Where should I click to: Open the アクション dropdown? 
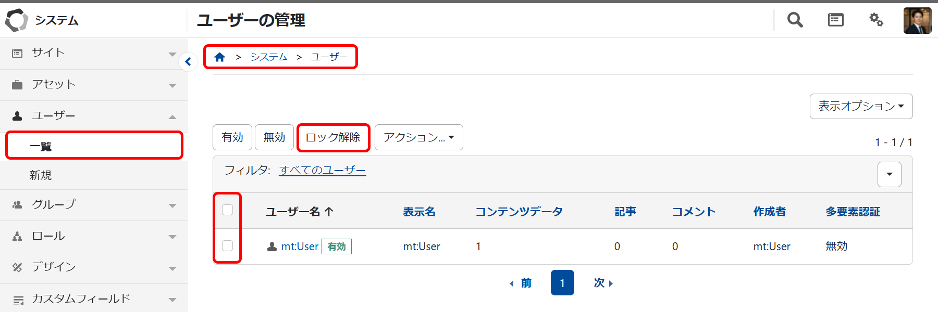pos(418,137)
